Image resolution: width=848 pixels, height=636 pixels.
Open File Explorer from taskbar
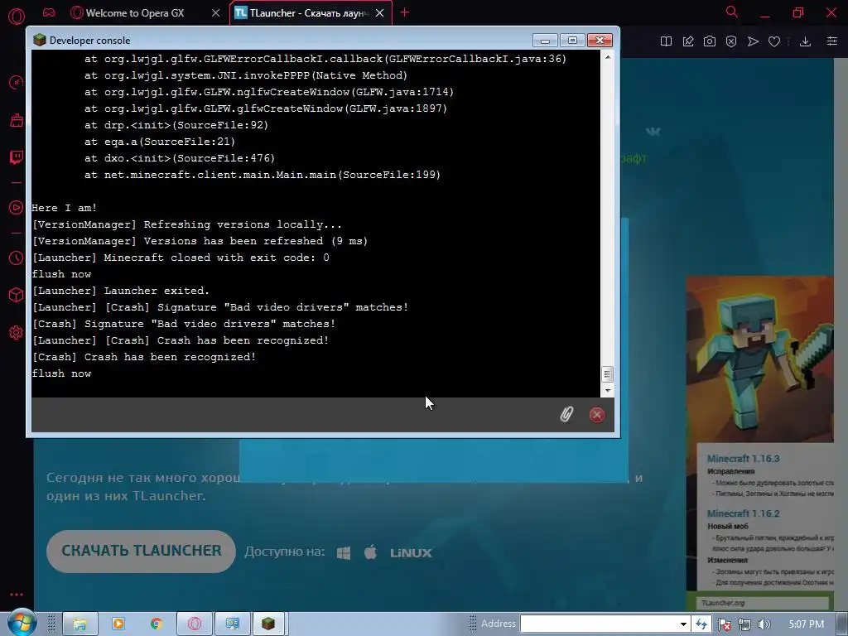(x=80, y=624)
